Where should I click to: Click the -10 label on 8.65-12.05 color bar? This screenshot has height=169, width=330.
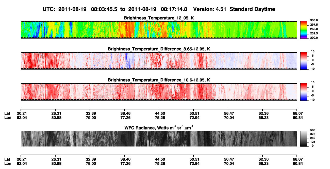(x=312, y=69)
